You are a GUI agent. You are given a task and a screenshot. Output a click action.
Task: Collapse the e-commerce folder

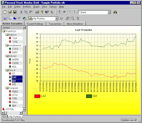coord(7,45)
